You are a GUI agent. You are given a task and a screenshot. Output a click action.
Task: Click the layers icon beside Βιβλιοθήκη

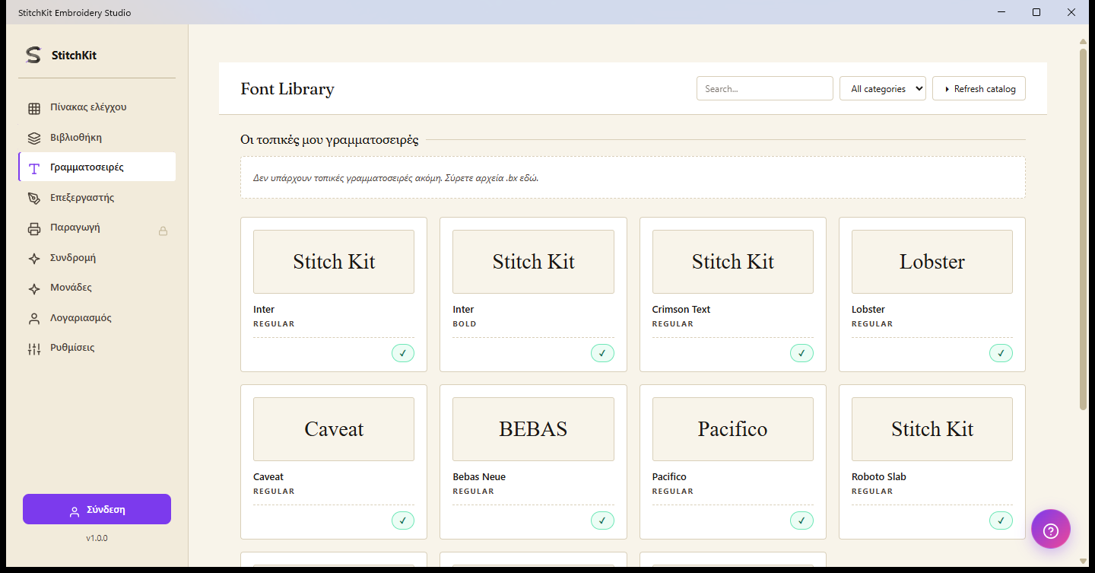pyautogui.click(x=34, y=138)
